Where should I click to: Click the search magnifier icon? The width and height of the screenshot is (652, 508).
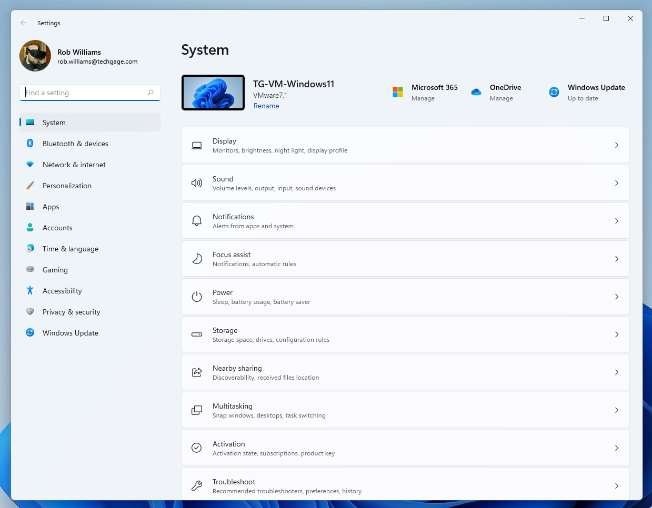151,93
